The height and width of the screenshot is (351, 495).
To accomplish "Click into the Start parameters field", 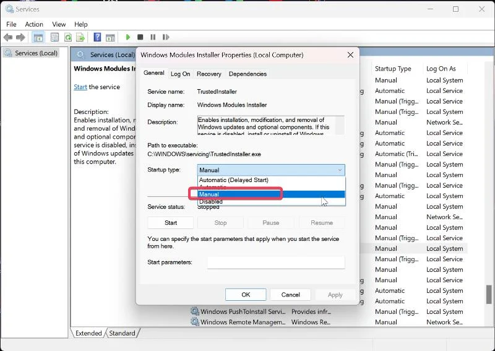I will coord(276,262).
